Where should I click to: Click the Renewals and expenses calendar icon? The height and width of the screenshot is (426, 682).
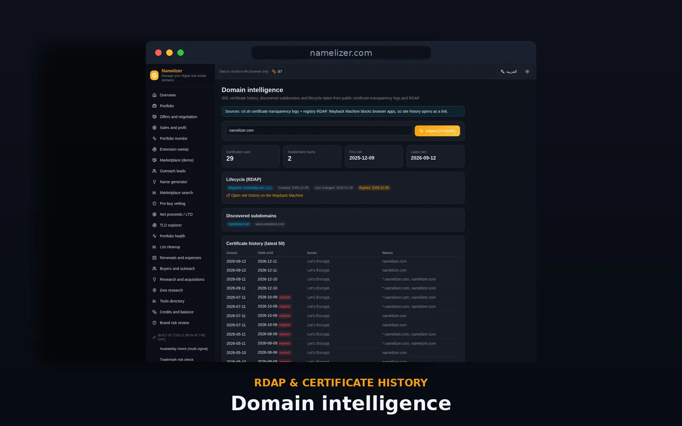pos(154,258)
